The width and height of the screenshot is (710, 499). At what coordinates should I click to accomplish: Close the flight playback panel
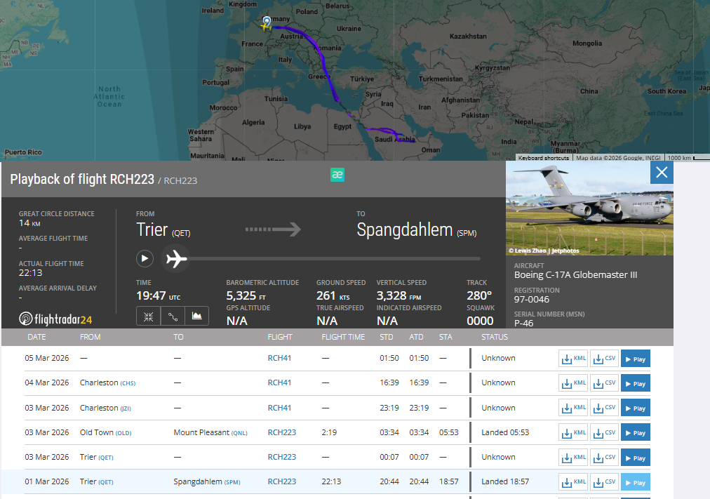point(661,173)
